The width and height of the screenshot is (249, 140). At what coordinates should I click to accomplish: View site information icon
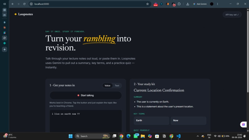click(x=31, y=4)
